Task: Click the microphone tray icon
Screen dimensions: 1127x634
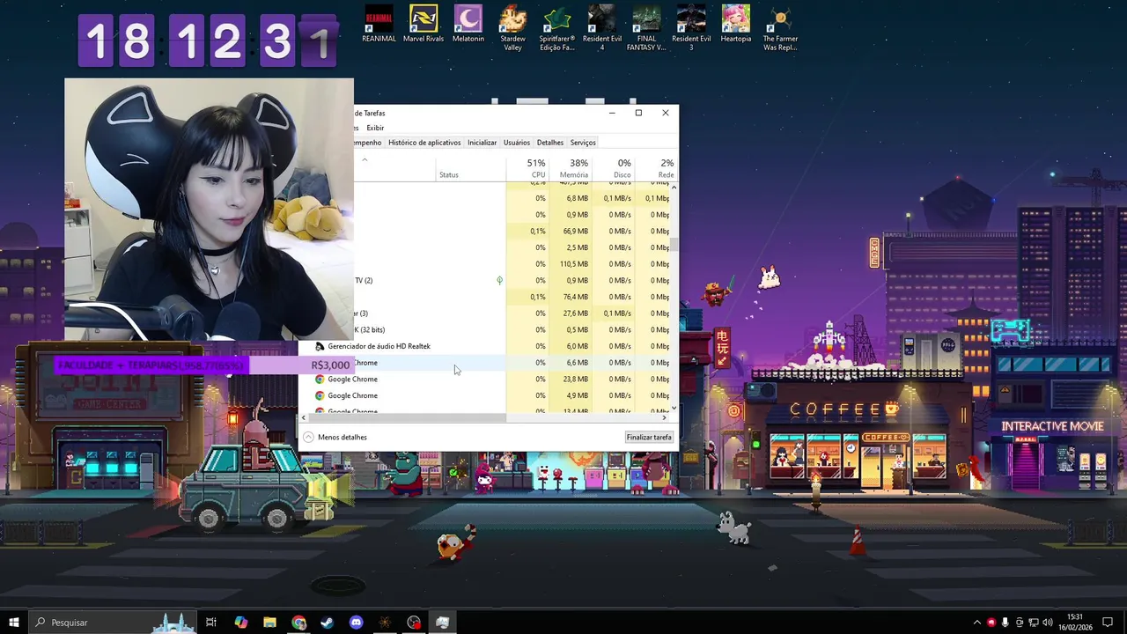Action: click(1005, 623)
